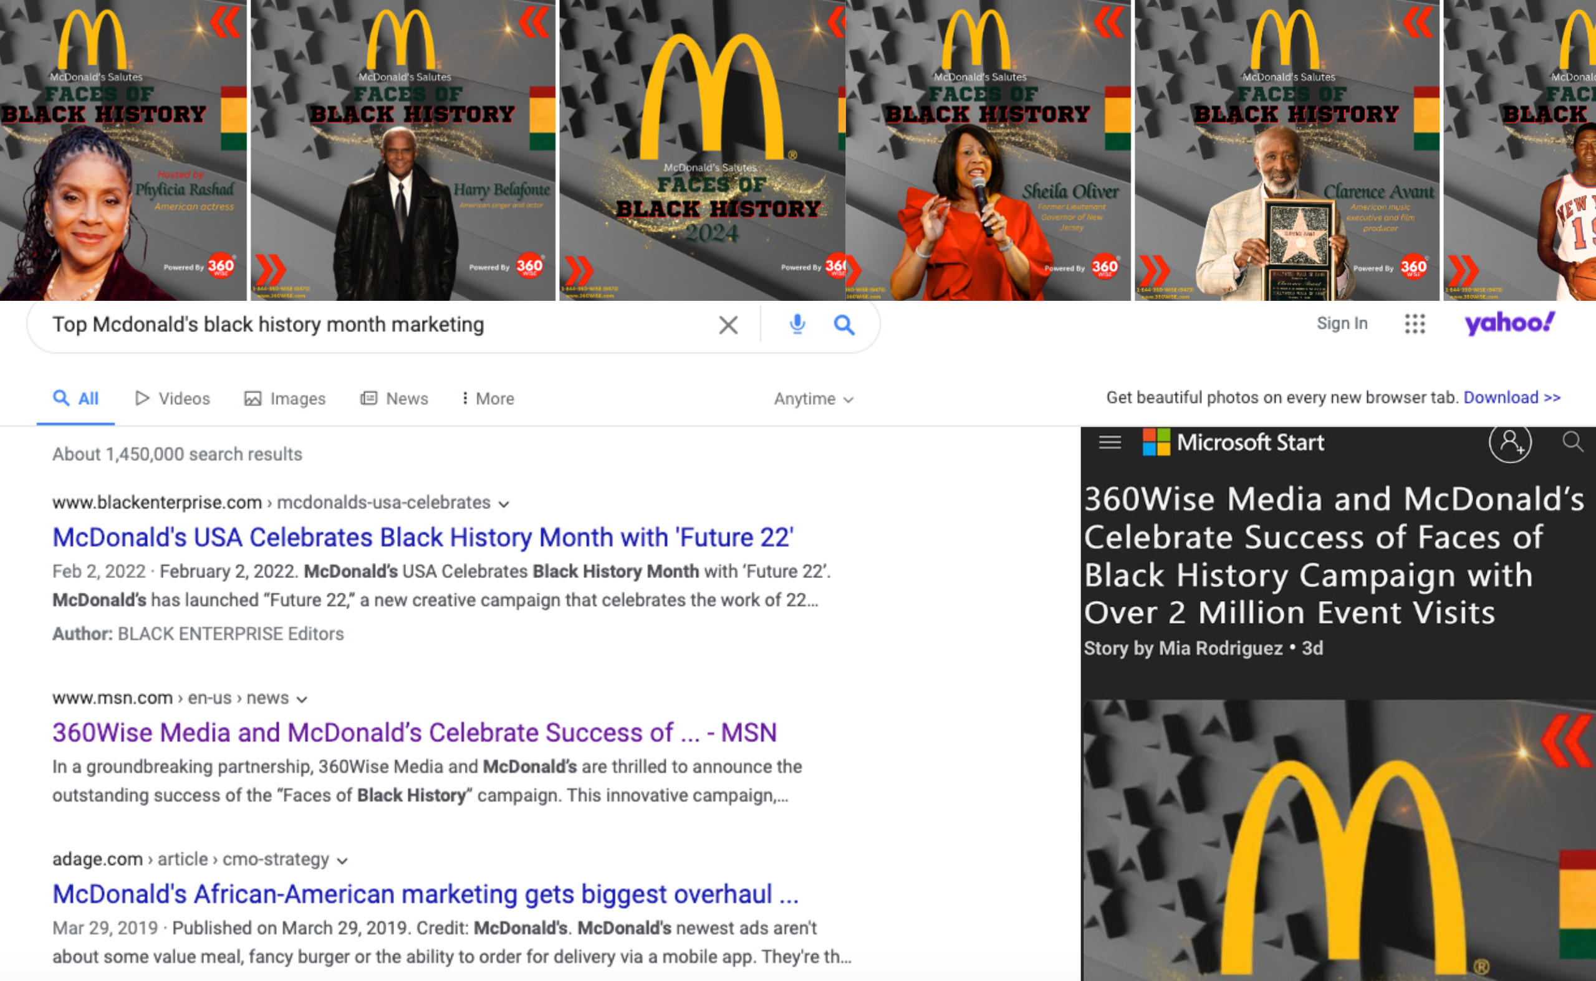Click 'About 1,450,000 search results' text
Image resolution: width=1596 pixels, height=981 pixels.
(177, 454)
